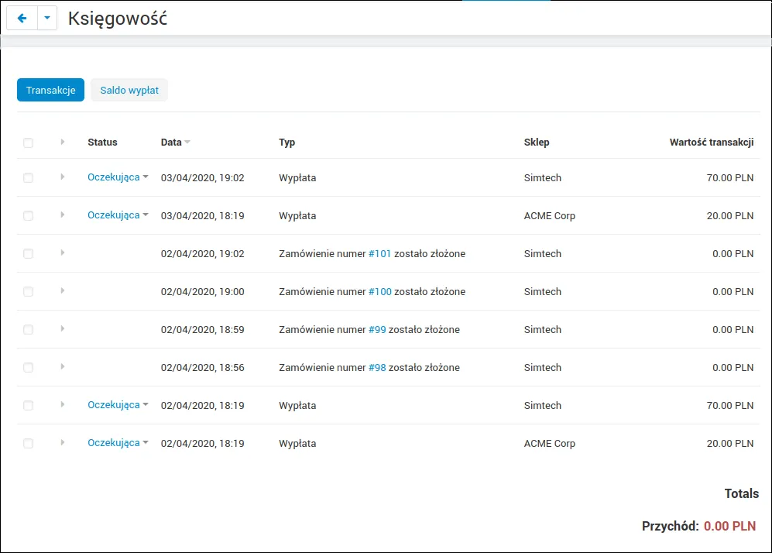Viewport: 772px width, 553px height.
Task: Expand the 02/04/2020, 18:19 Simtech withdrawal row
Action: click(63, 404)
